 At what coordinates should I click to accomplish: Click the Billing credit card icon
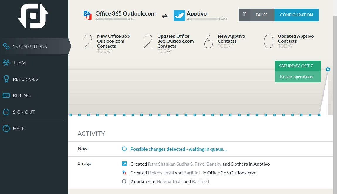coord(6,95)
